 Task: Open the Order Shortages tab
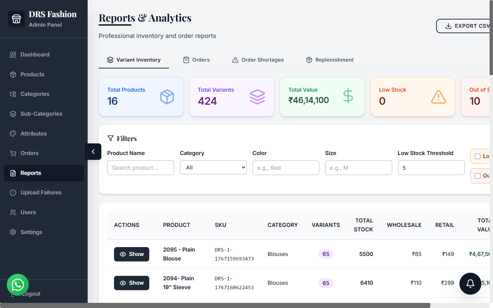257,60
